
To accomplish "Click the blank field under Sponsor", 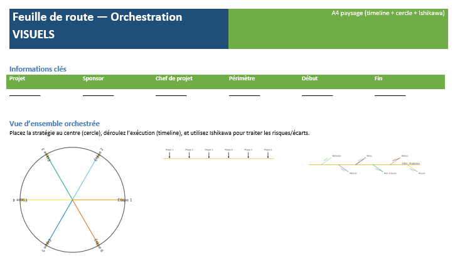I will [98, 94].
